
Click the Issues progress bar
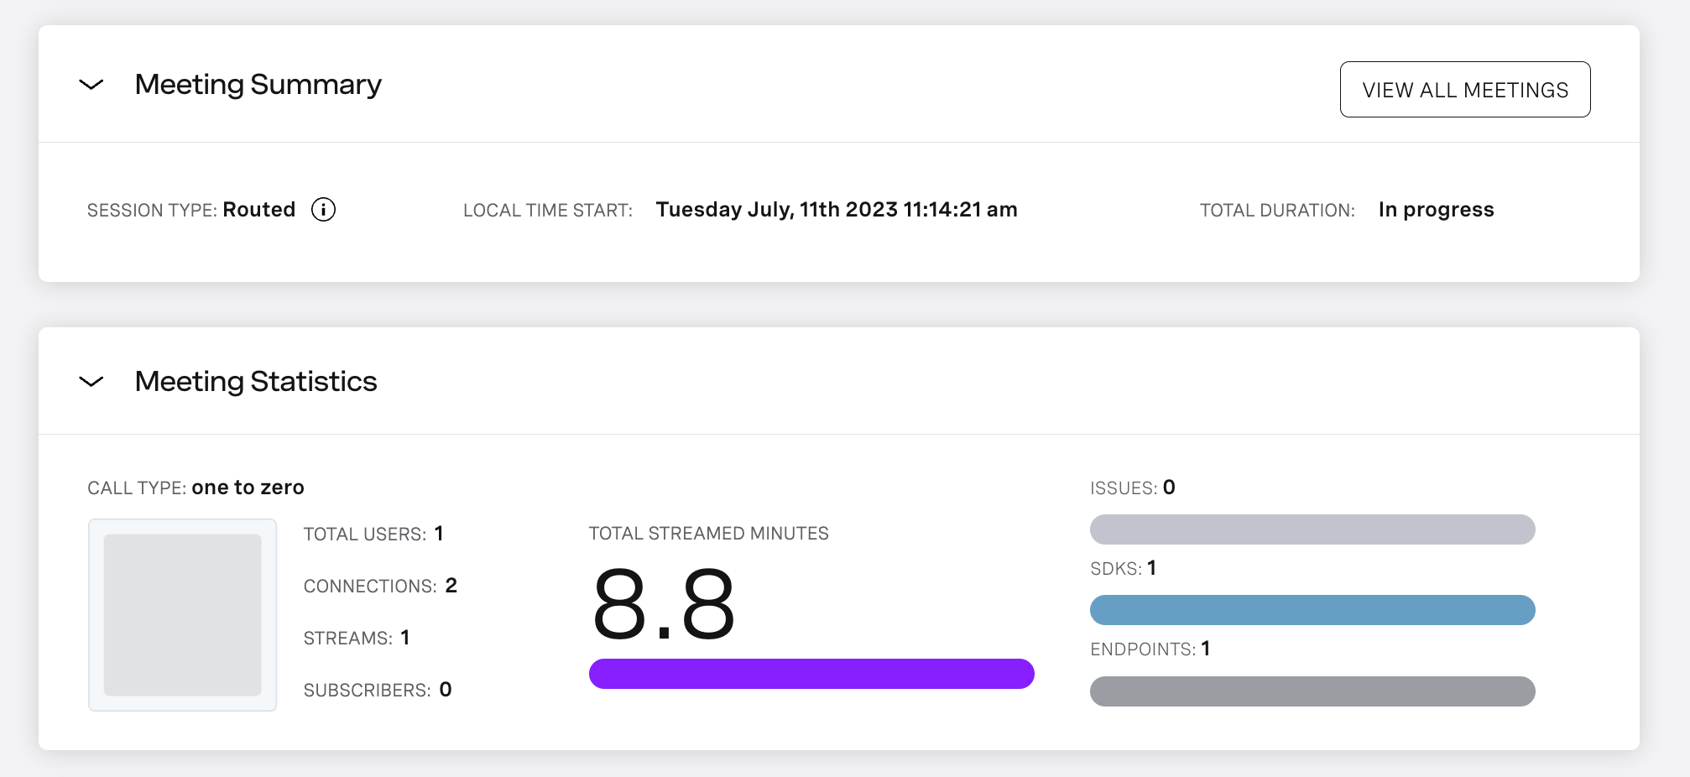pyautogui.click(x=1312, y=529)
